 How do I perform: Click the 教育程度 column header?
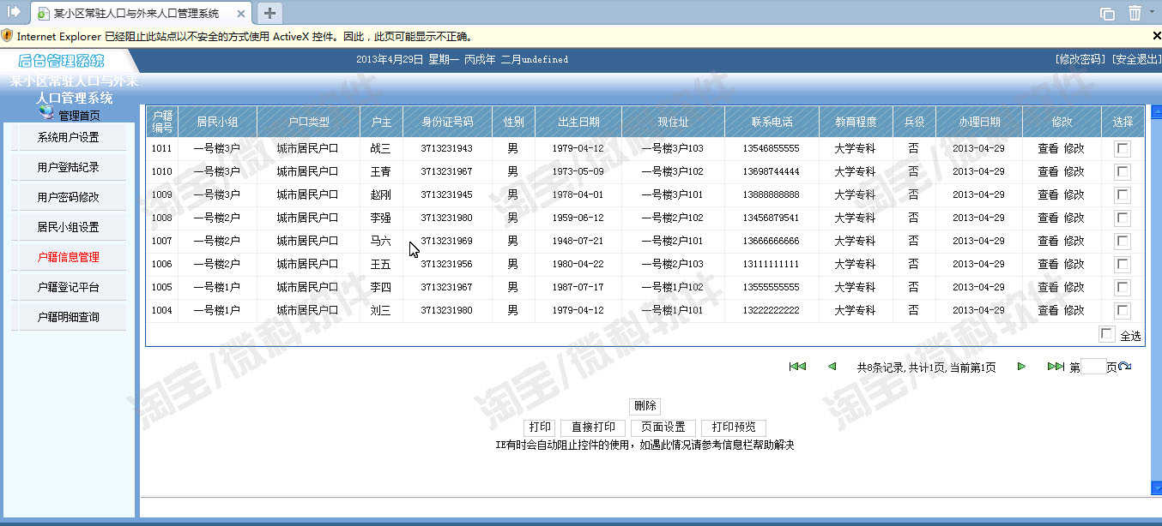(856, 122)
